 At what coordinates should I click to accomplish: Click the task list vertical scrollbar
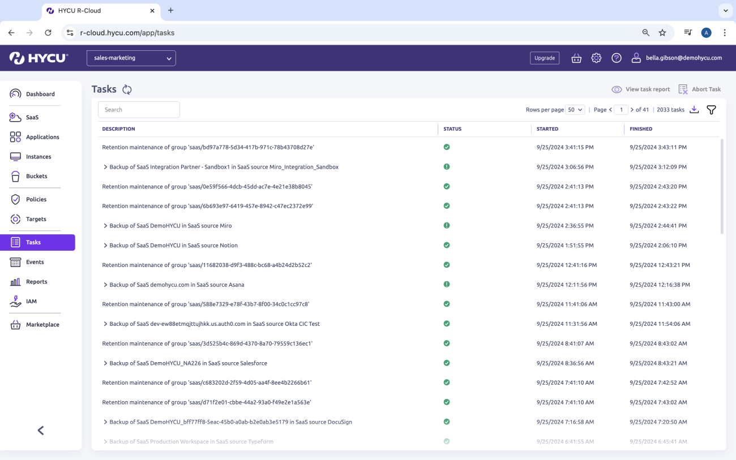[721, 187]
